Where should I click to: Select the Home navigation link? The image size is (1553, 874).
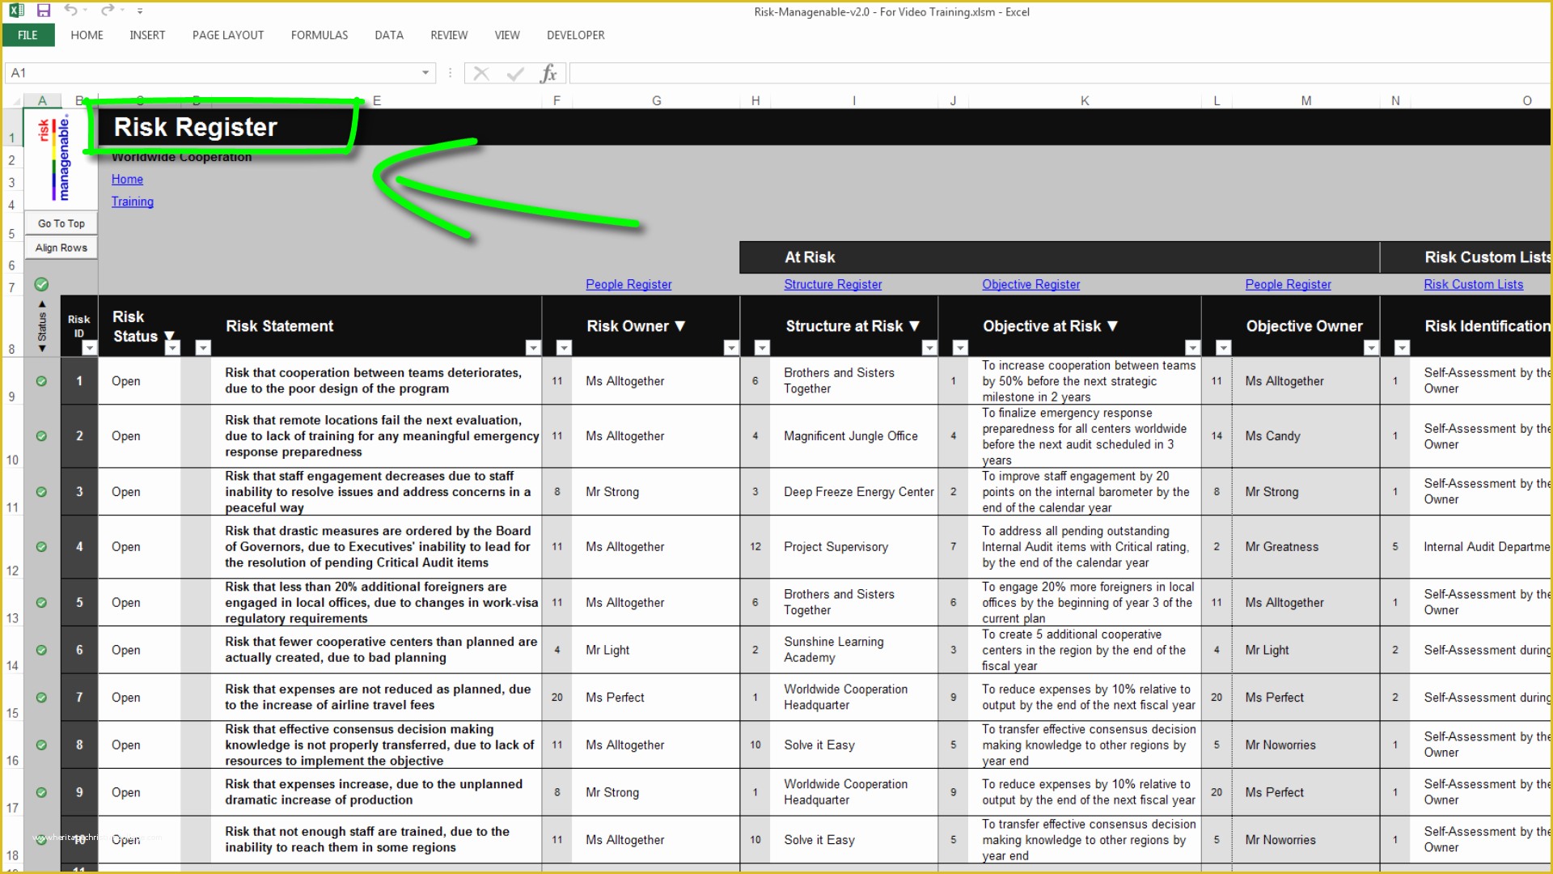pyautogui.click(x=127, y=178)
